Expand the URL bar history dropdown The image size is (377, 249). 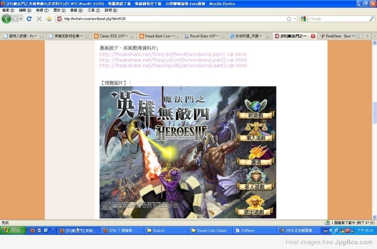295,19
